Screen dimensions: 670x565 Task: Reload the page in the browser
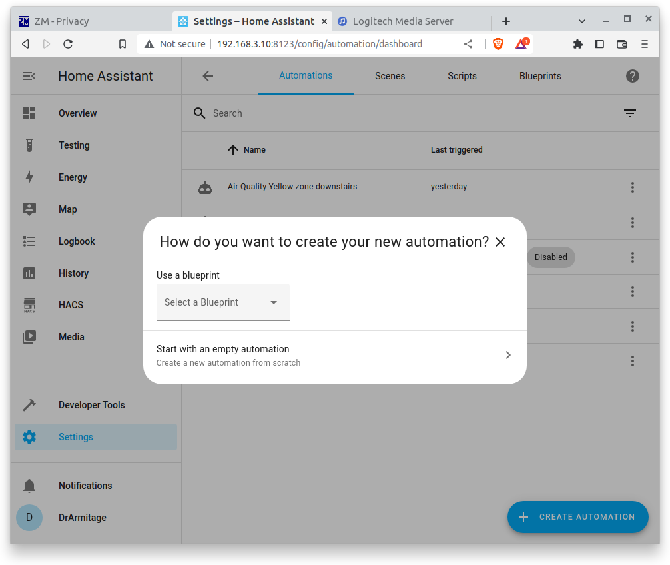(68, 44)
